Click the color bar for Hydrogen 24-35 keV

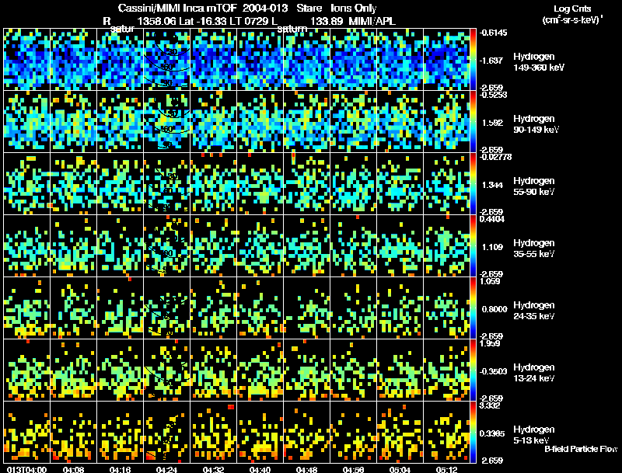pyautogui.click(x=473, y=308)
